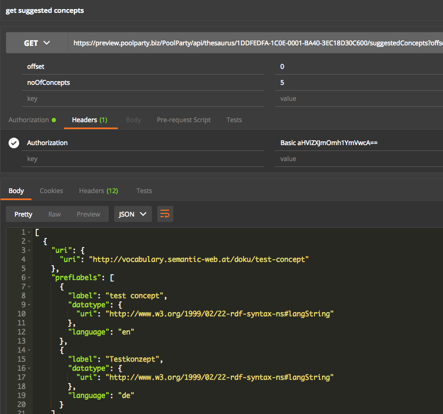Collapse the datatype object at line 9
The width and height of the screenshot is (443, 414).
pyautogui.click(x=29, y=305)
